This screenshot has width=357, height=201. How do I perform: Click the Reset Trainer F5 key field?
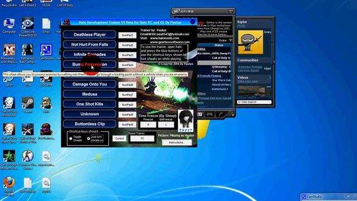(142, 138)
